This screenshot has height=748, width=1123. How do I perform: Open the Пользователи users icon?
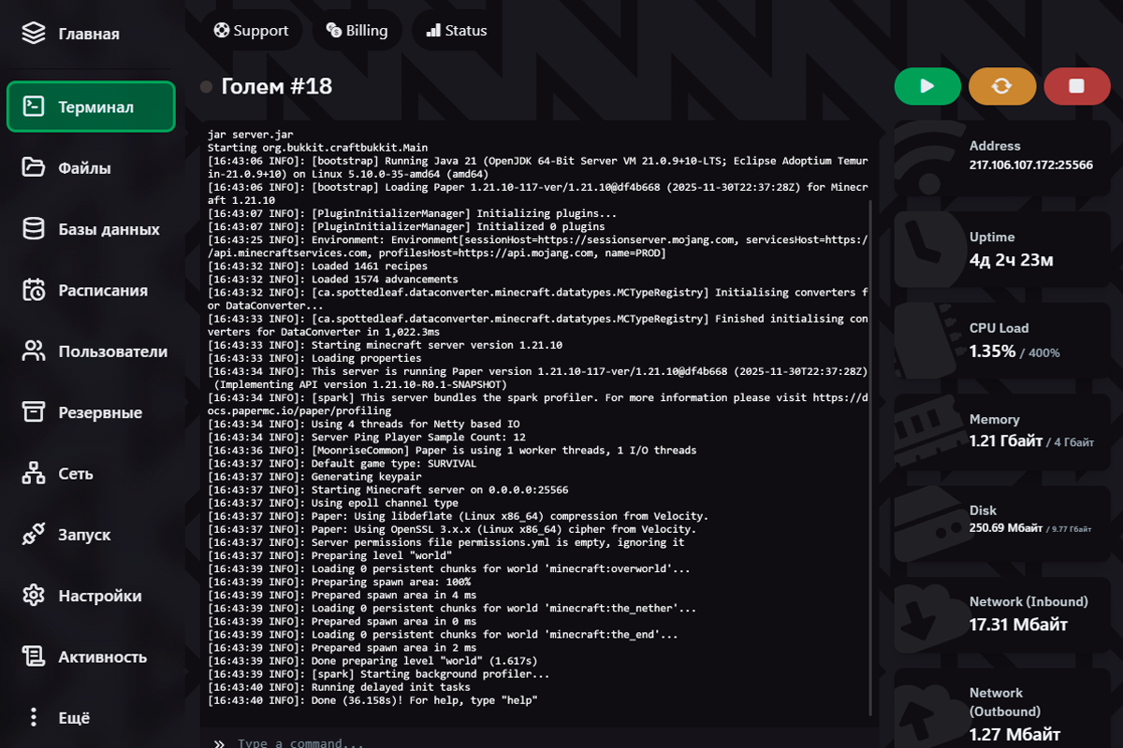point(34,352)
